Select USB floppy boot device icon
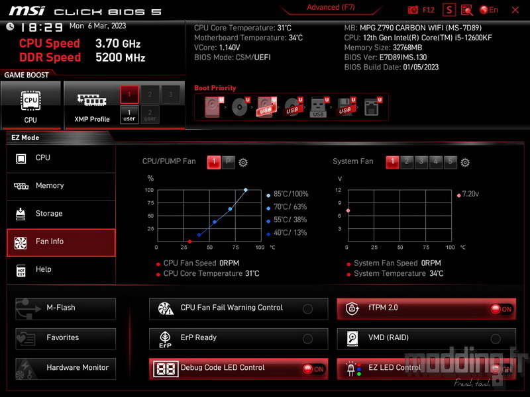The width and height of the screenshot is (530, 397). coord(345,107)
